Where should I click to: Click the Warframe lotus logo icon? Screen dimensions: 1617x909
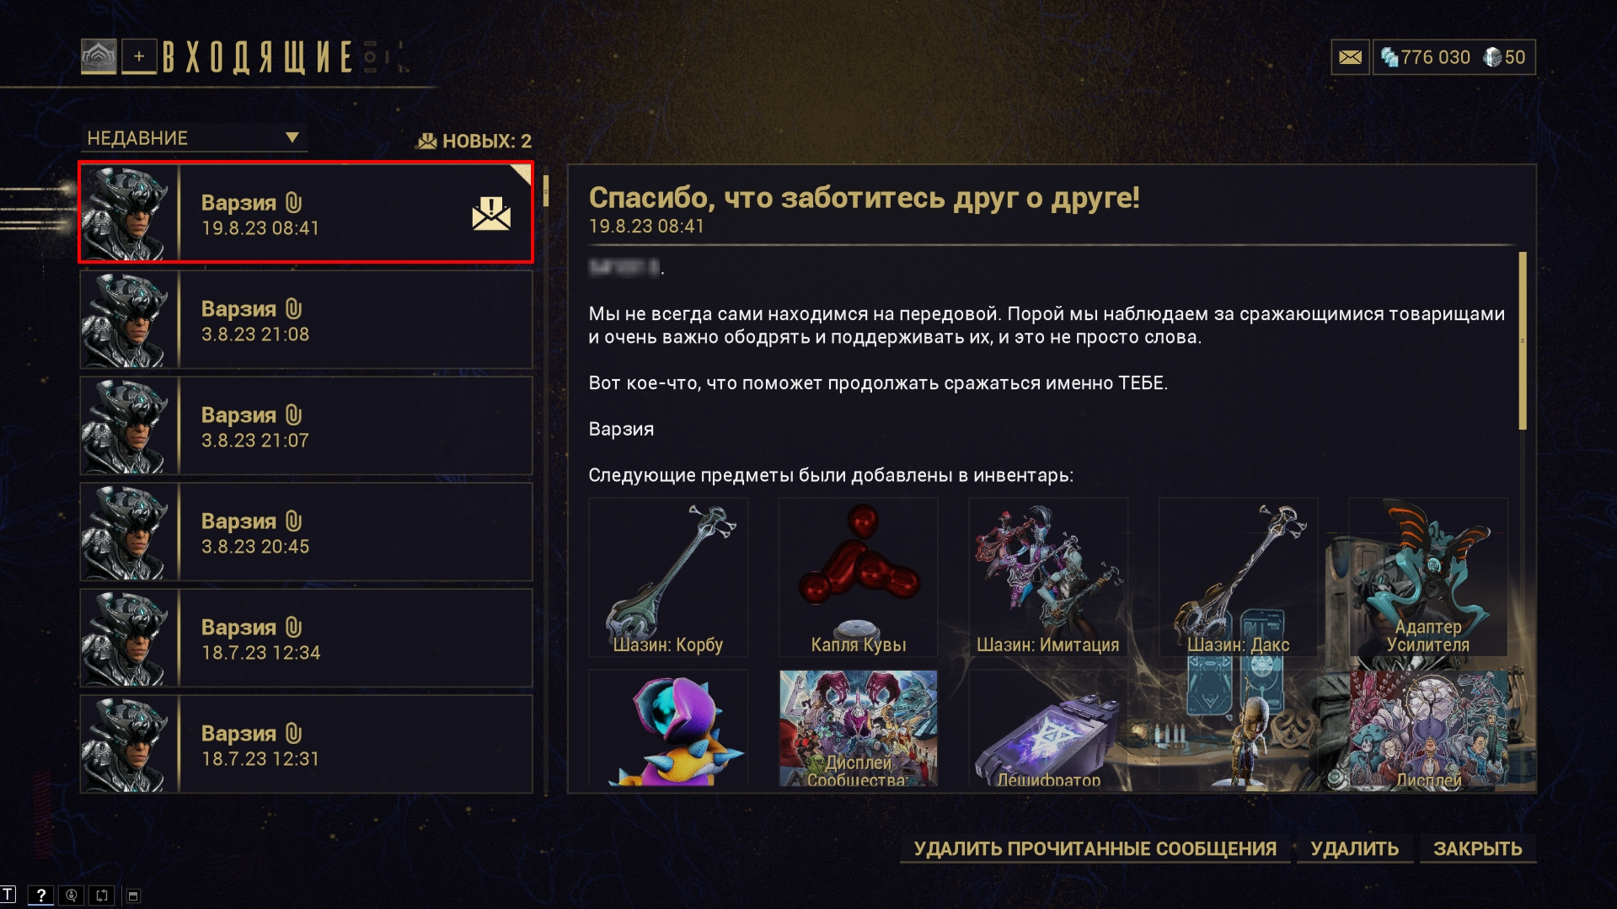coord(99,56)
